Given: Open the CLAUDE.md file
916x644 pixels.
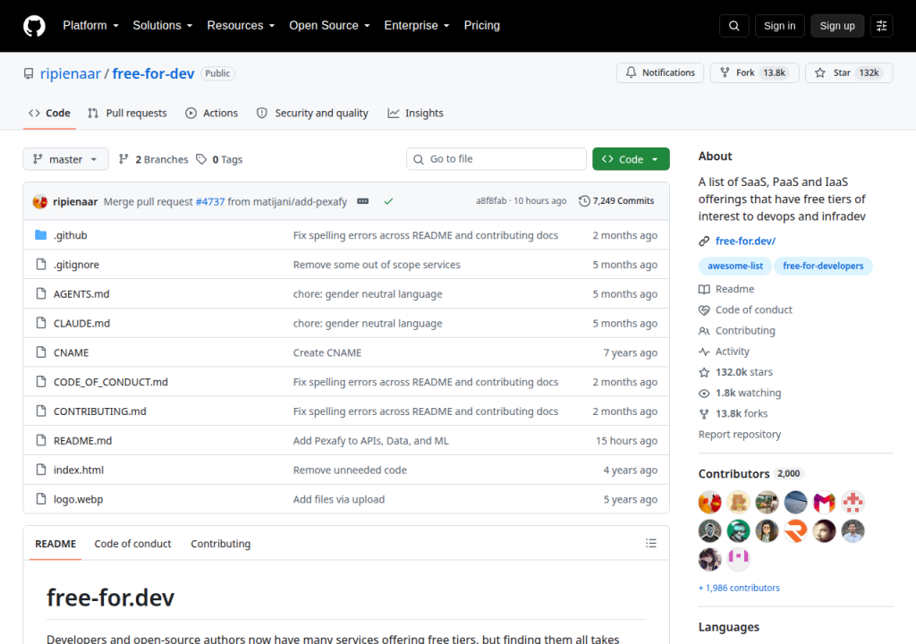Looking at the screenshot, I should (81, 323).
